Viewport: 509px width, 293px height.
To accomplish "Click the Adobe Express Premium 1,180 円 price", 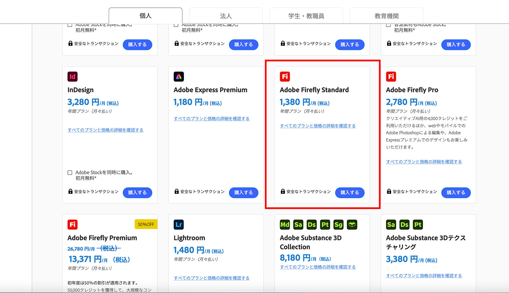I will [198, 102].
